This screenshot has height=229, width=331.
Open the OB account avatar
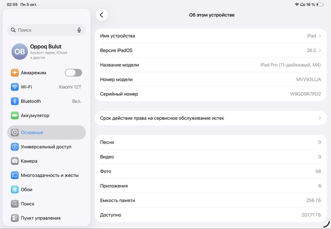20,52
